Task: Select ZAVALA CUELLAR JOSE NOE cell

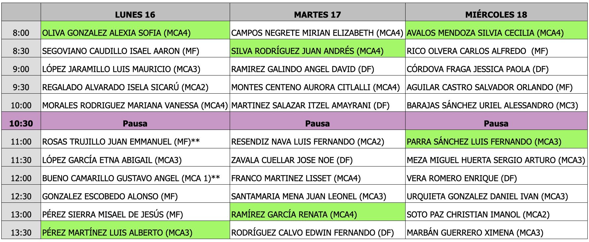Action: 317,160
